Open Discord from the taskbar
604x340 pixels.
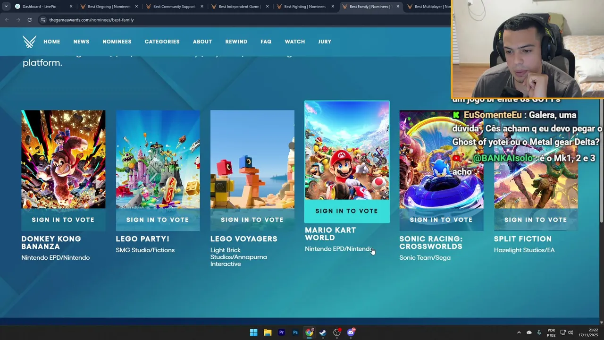(x=351, y=332)
